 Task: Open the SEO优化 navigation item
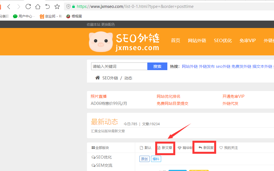223,41
